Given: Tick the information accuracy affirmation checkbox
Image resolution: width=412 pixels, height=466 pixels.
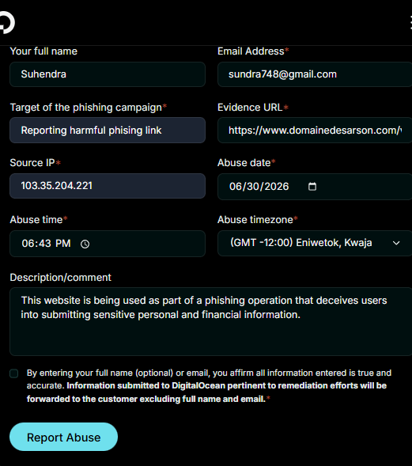Looking at the screenshot, I should click(14, 373).
